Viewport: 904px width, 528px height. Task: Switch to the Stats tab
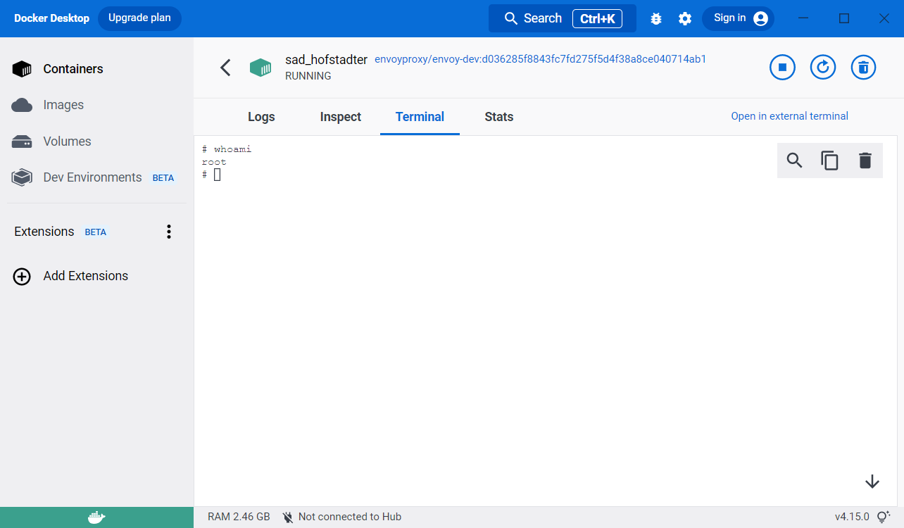[x=499, y=117]
